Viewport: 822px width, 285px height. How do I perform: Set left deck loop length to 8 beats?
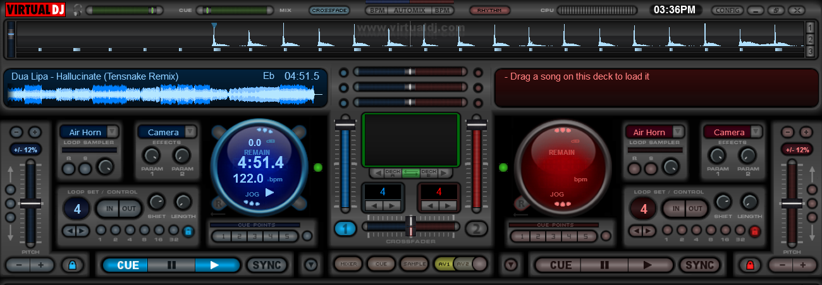(x=144, y=231)
